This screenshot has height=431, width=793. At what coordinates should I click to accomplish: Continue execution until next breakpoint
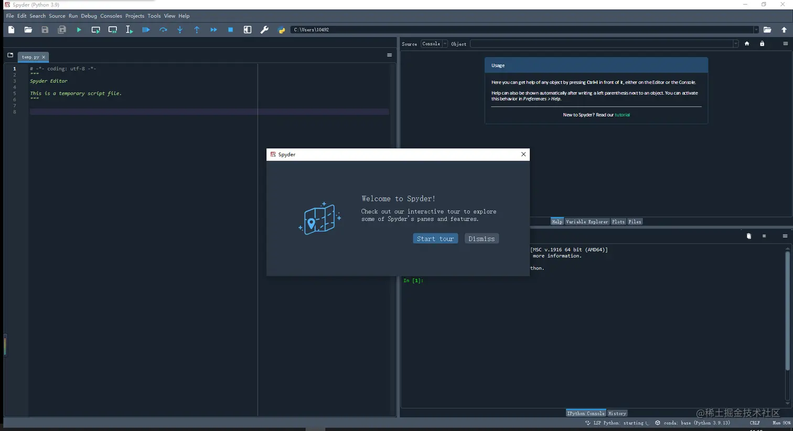[213, 30]
